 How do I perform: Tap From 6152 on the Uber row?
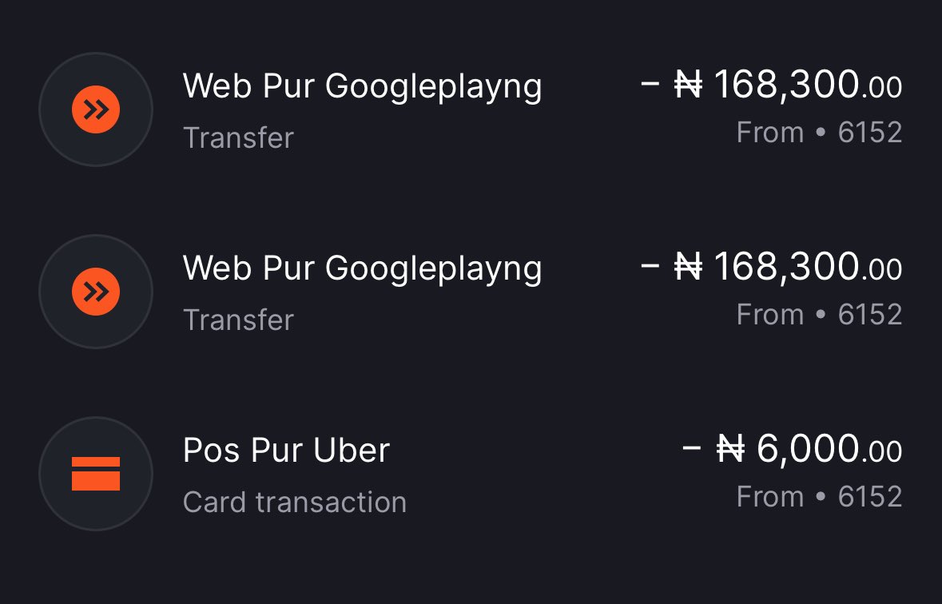pyautogui.click(x=820, y=496)
